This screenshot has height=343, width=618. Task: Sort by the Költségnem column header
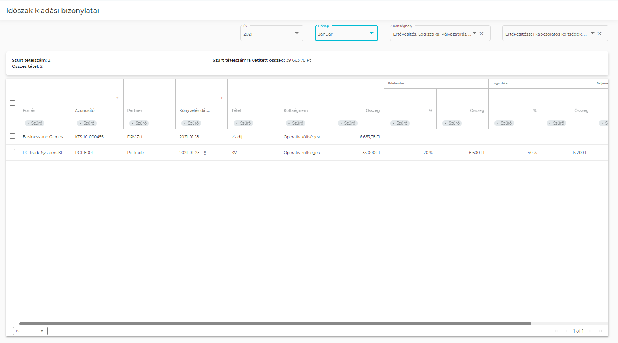point(296,110)
